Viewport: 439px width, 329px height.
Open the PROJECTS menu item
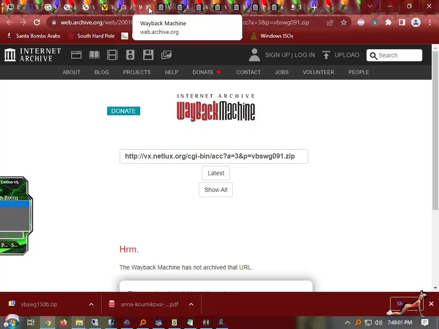tap(137, 72)
